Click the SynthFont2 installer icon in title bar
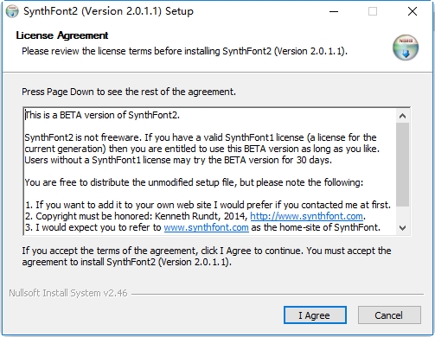 click(12, 11)
